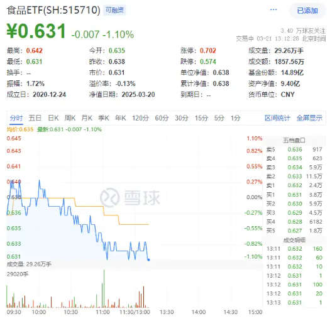Viewport: 330px width, 321px height.
Task: Switch to the 60分 interval tab
Action: (x=162, y=118)
